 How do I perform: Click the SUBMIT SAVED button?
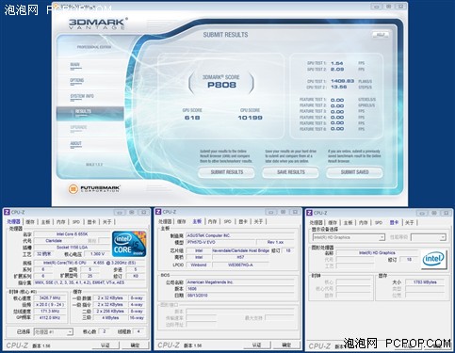click(354, 172)
